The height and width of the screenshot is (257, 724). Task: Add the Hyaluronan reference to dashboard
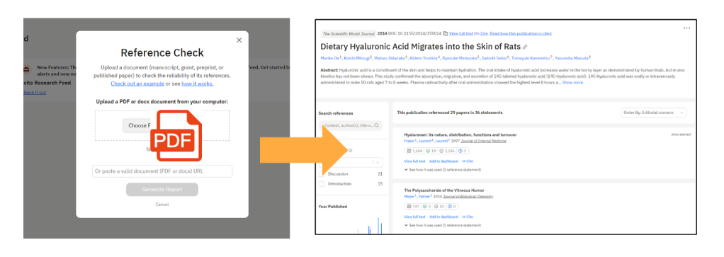[443, 161]
